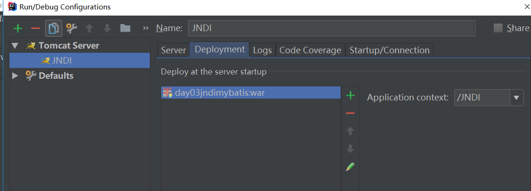This screenshot has width=531, height=191.
Task: Expand the Defaults tree node
Action: 15,75
